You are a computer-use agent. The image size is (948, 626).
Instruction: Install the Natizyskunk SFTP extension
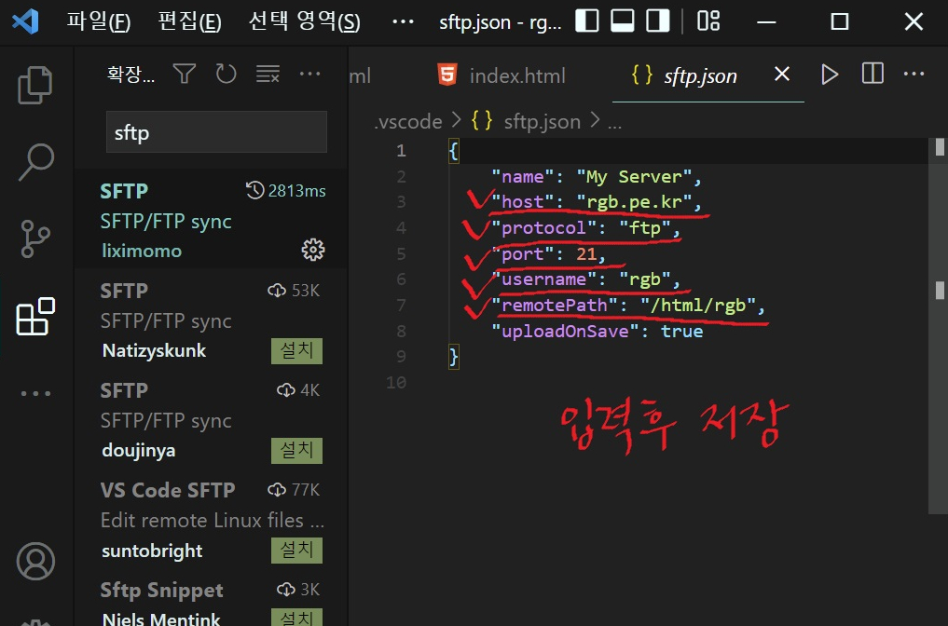[x=296, y=351]
